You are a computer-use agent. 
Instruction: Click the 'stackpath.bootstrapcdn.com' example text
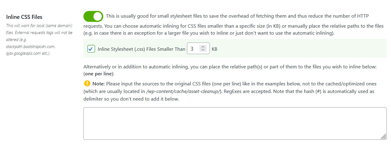[30, 47]
